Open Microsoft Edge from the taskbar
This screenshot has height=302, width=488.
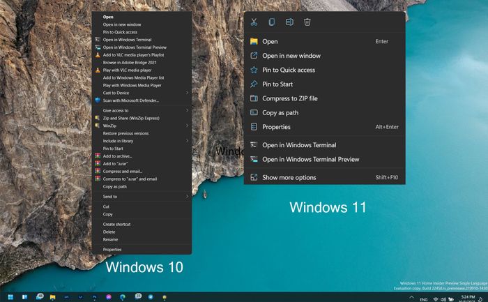coord(123,297)
